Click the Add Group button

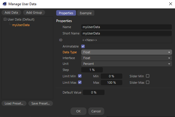(x=34, y=12)
